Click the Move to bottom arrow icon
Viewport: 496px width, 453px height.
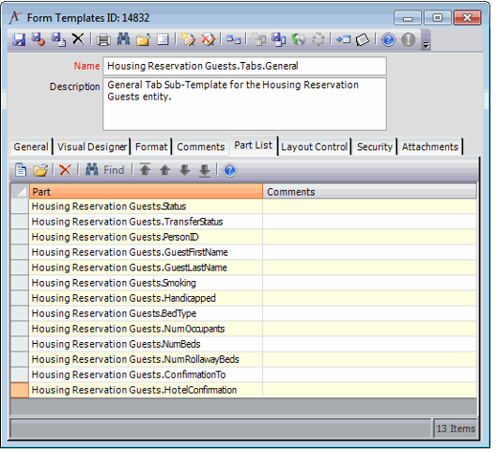[x=205, y=171]
